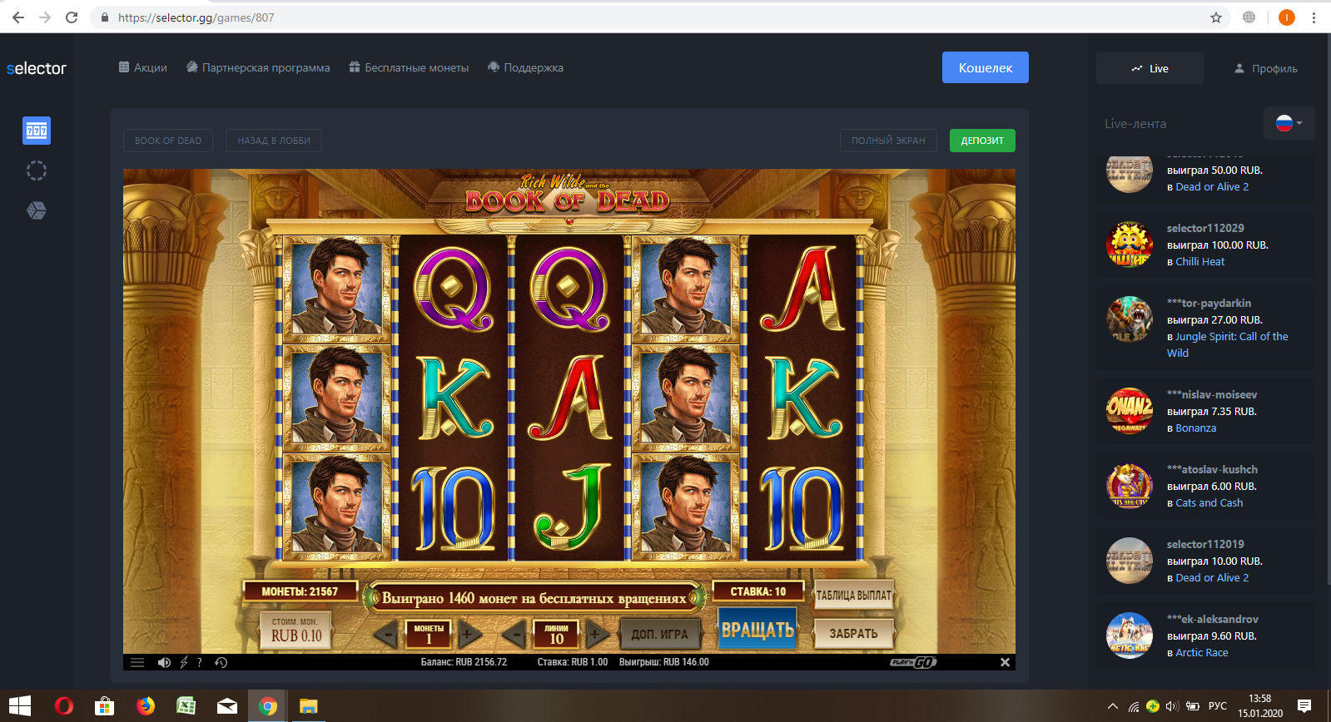Click selector112019's Dead or Alive thumbnail
1331x722 pixels.
click(1130, 561)
